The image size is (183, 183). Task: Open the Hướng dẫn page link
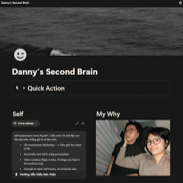click(x=38, y=174)
